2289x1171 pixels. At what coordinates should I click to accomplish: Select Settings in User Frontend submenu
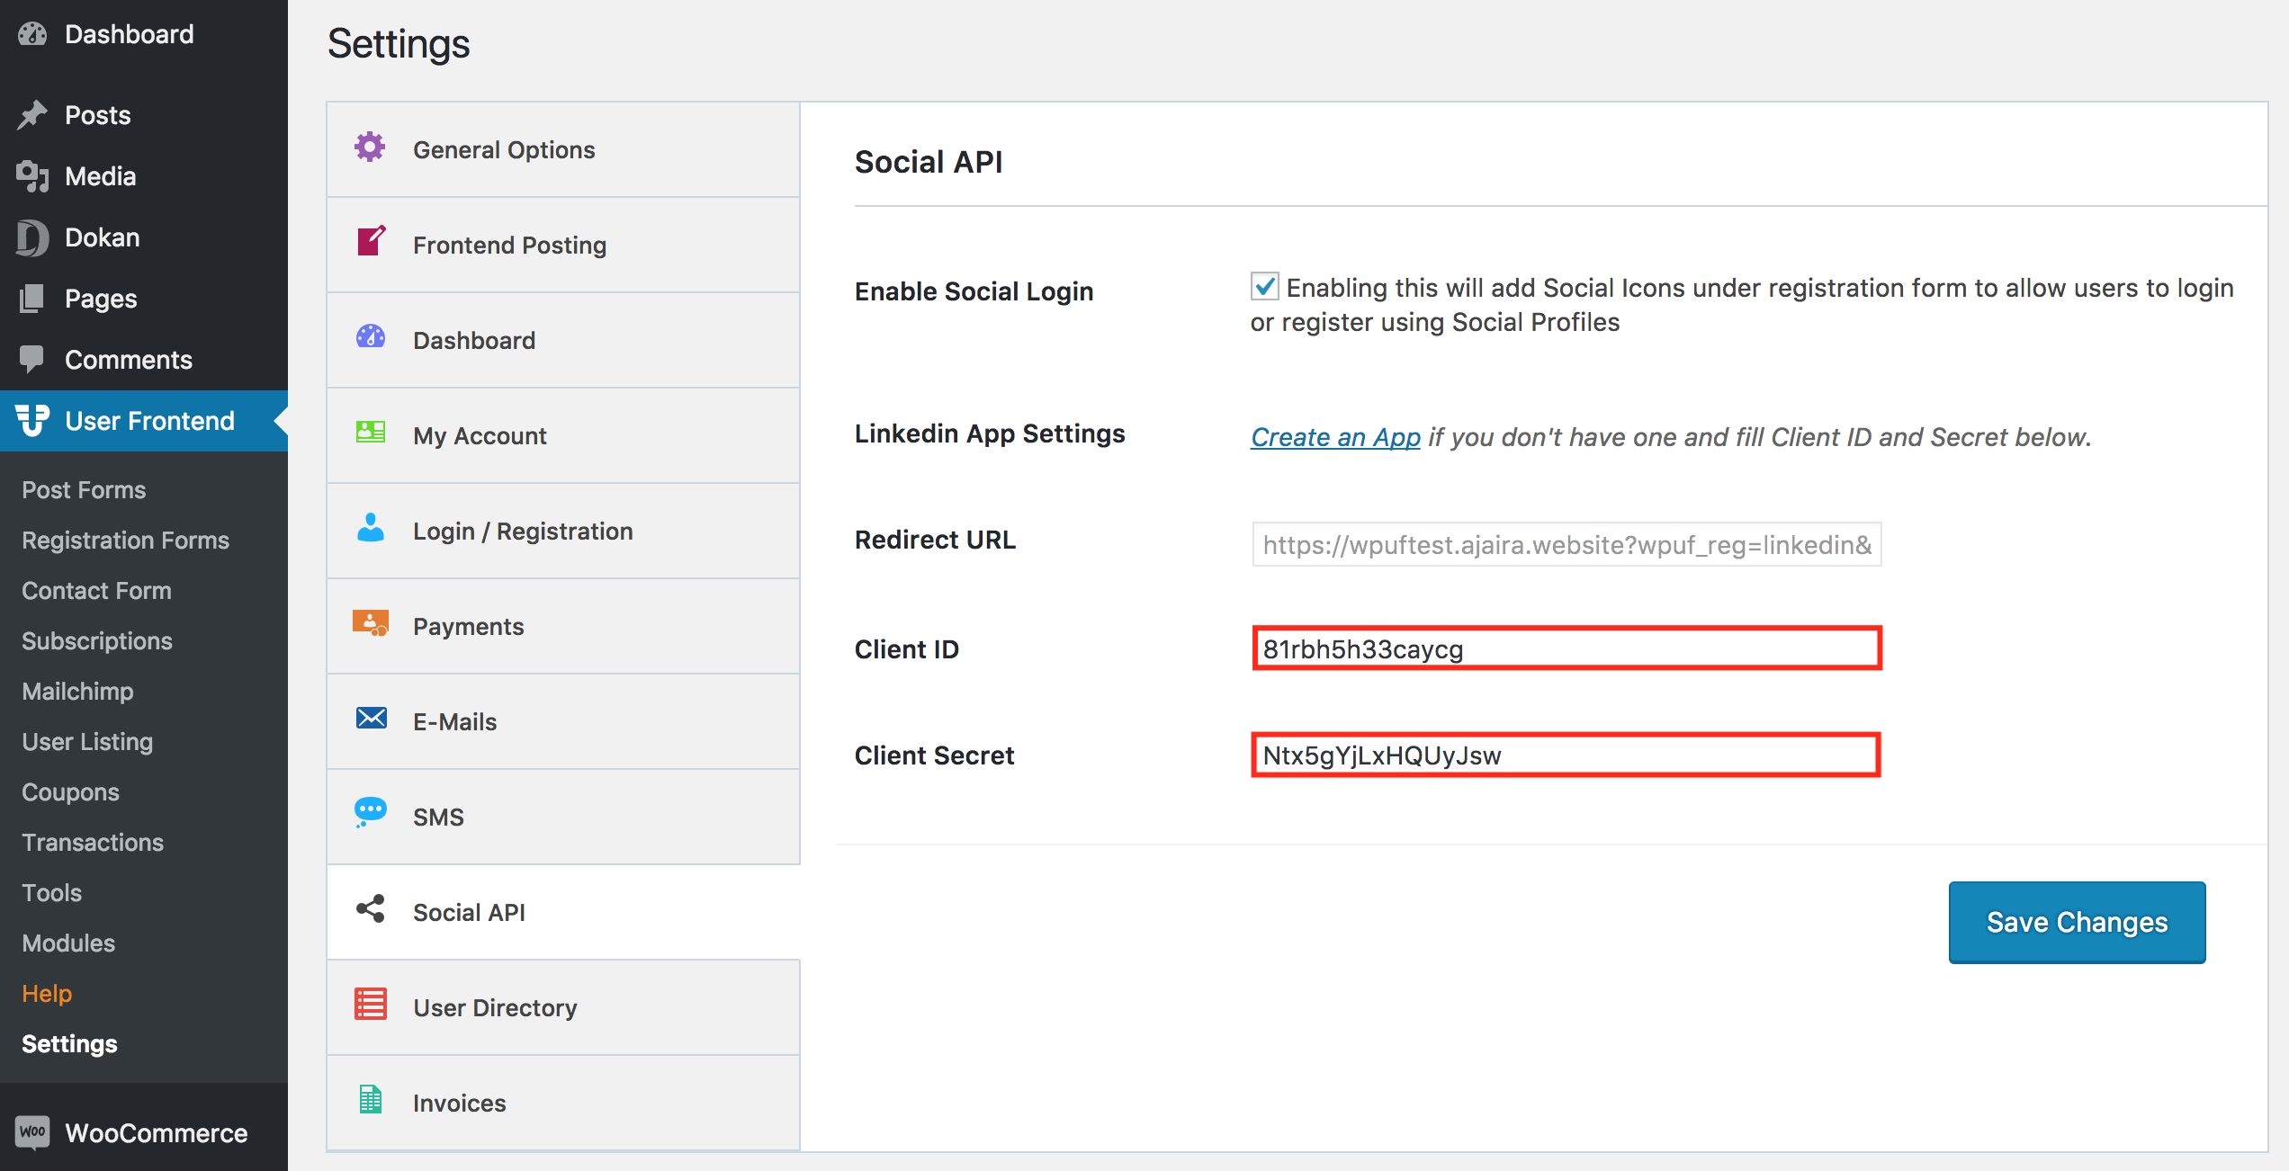pyautogui.click(x=69, y=1043)
